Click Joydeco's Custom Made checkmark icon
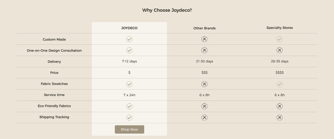334x139 pixels. [129, 39]
